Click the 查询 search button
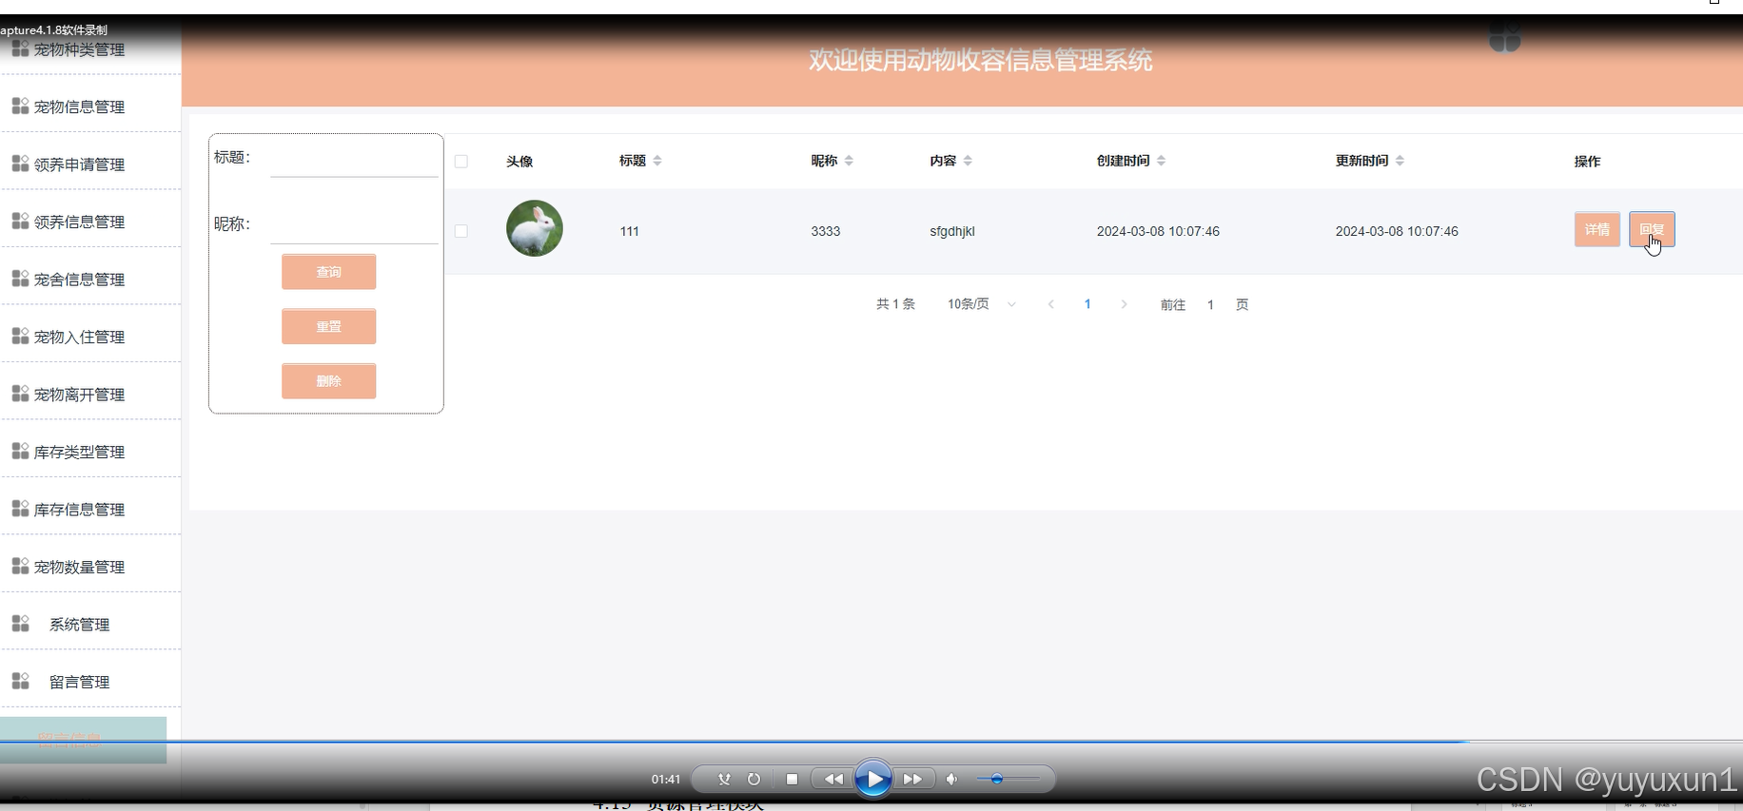Viewport: 1743px width, 811px height. [x=328, y=272]
